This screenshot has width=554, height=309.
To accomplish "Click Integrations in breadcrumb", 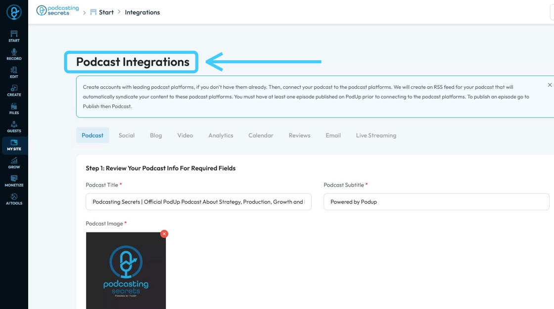I will (142, 12).
